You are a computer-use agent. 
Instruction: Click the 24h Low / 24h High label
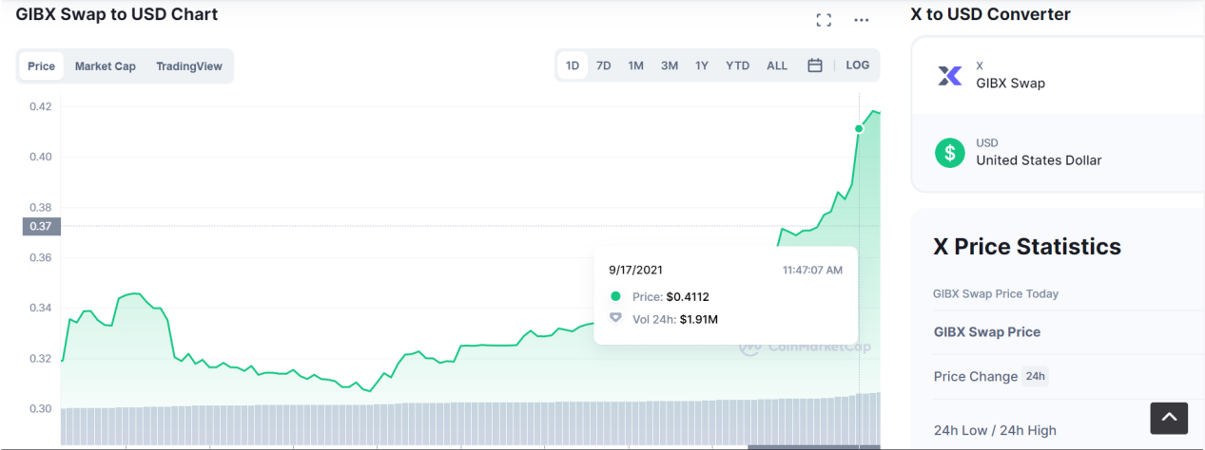point(995,430)
